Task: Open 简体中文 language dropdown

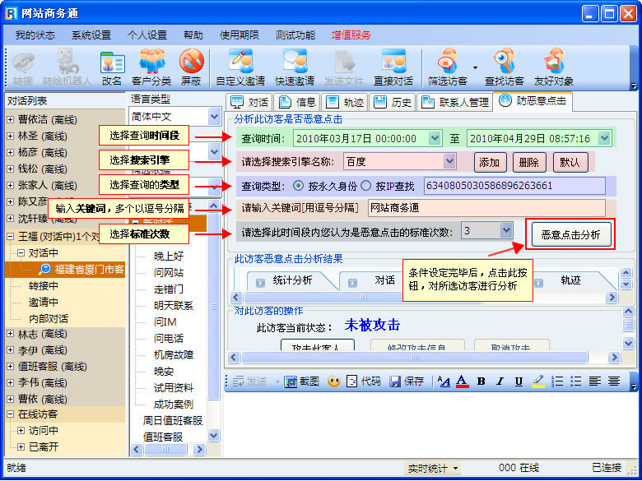Action: (214, 117)
